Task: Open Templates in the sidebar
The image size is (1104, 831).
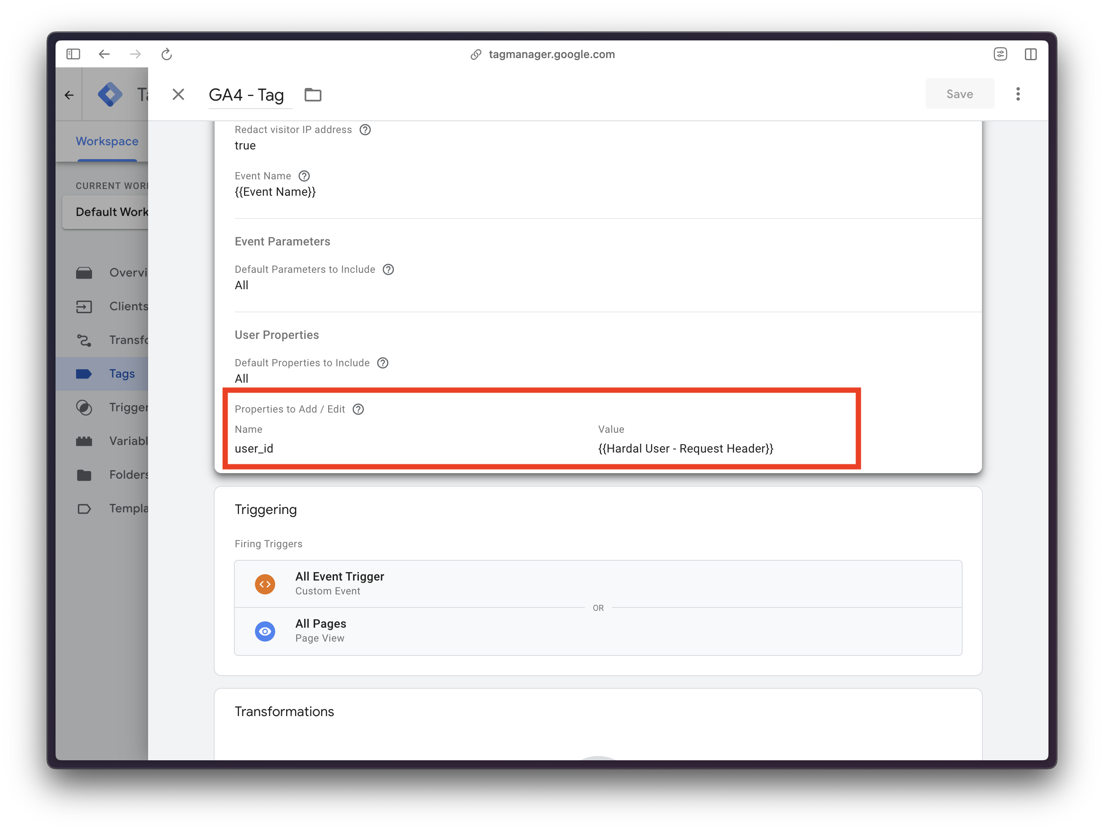Action: pos(102,509)
